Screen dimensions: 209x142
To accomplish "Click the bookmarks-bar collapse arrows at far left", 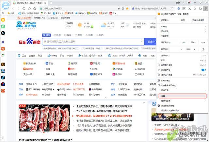I will [3, 13].
